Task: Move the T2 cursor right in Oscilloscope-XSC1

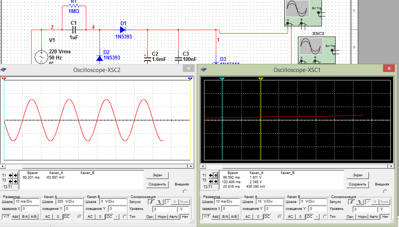Action: [216, 181]
